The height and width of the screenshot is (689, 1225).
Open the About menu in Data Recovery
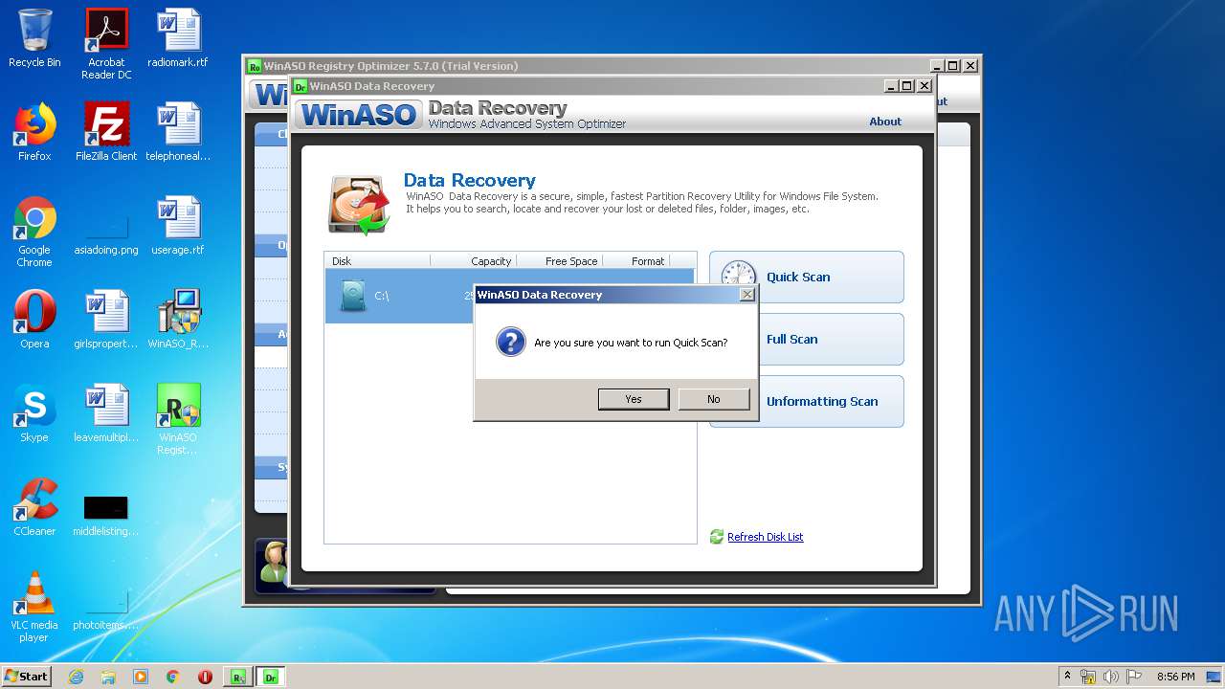885,122
